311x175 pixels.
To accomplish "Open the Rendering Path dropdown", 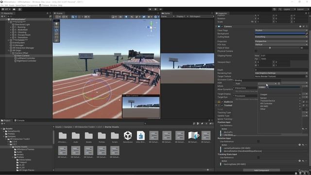I will coord(281,73).
